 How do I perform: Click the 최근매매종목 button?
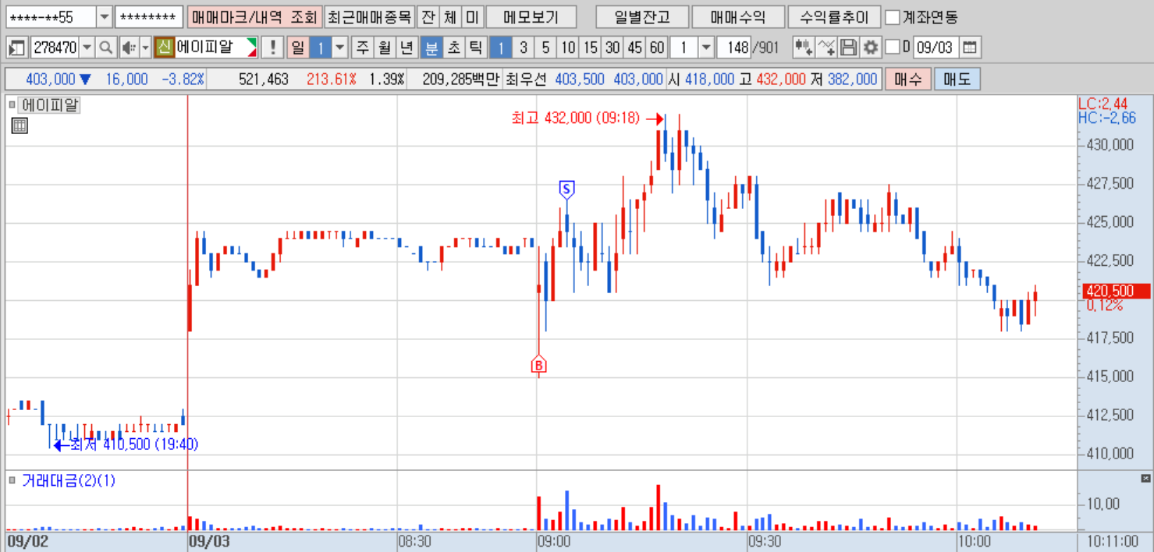[x=368, y=16]
